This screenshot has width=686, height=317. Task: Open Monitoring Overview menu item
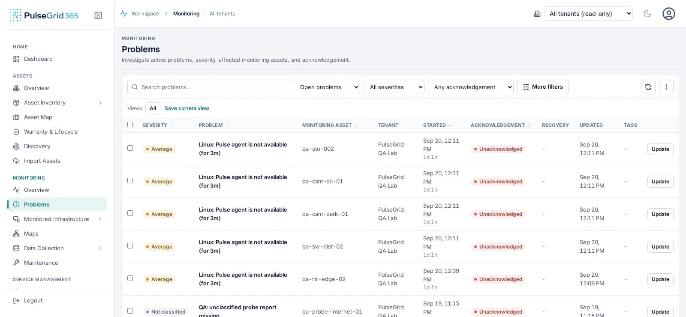tap(57, 190)
